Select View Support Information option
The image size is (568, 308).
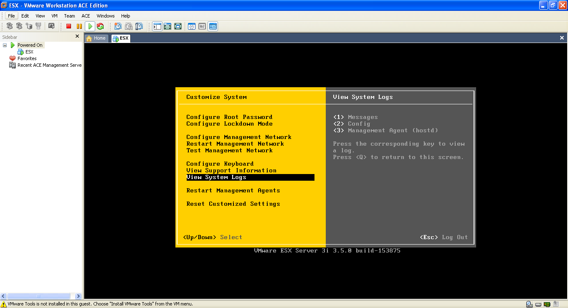(x=231, y=170)
